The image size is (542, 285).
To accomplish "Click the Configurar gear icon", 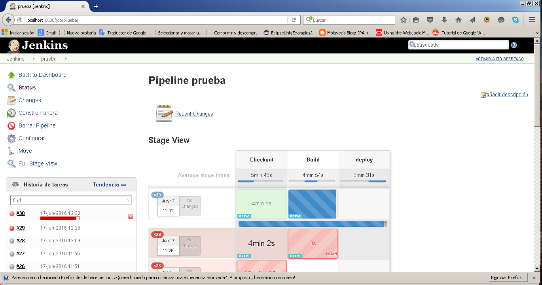I will point(11,139).
